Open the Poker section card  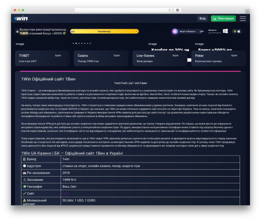pos(219,59)
